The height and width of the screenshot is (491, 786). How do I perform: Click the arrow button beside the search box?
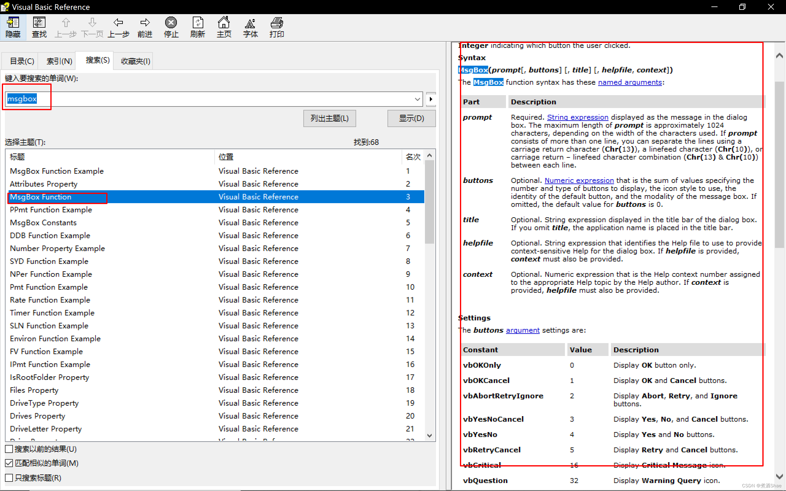click(x=431, y=99)
